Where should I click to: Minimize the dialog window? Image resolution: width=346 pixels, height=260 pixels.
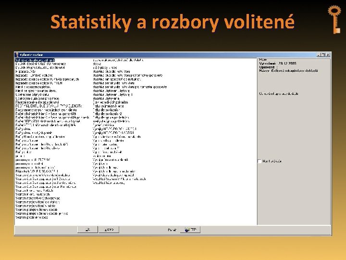[319, 54]
